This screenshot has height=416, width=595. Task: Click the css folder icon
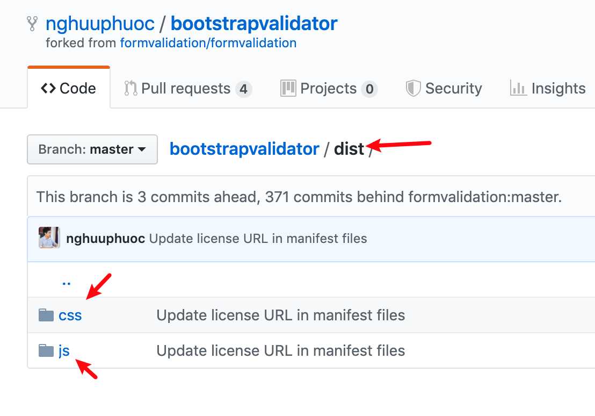pyautogui.click(x=46, y=315)
